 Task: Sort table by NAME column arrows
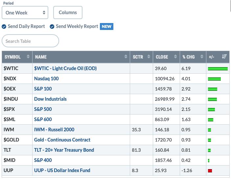[x=126, y=57]
